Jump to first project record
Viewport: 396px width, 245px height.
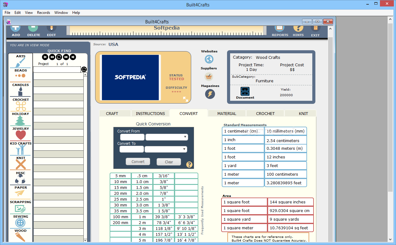coord(45,57)
